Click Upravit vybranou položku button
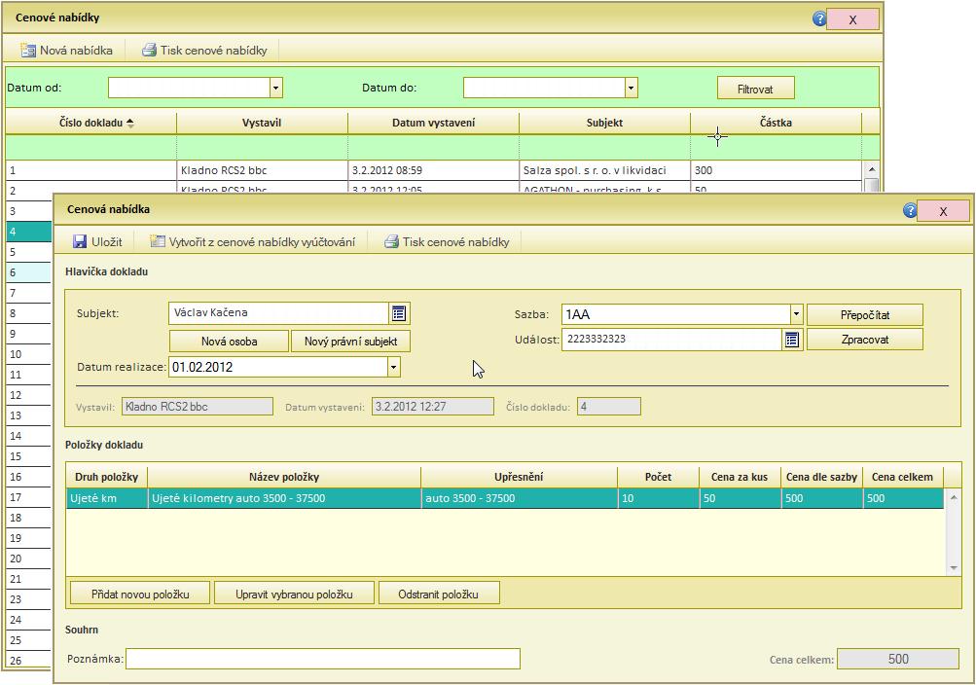 [294, 594]
